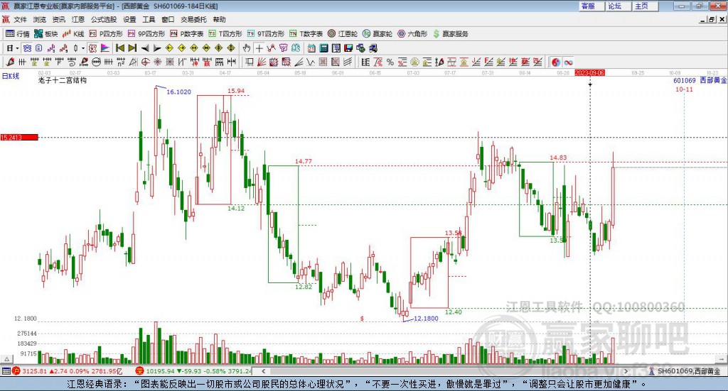The width and height of the screenshot is (728, 391).
Task: Open the calculator icon
Action: click(x=324, y=48)
